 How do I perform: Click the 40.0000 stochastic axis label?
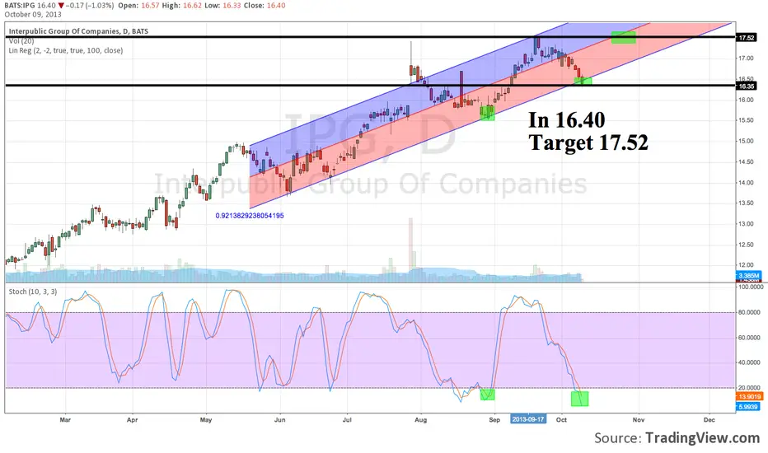pyautogui.click(x=749, y=363)
